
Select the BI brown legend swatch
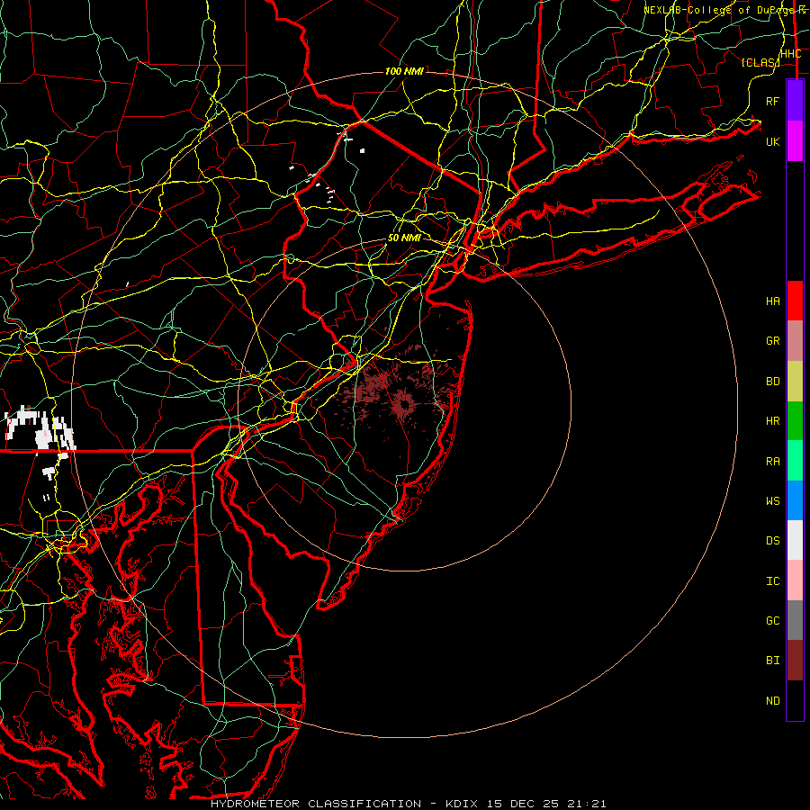(795, 661)
